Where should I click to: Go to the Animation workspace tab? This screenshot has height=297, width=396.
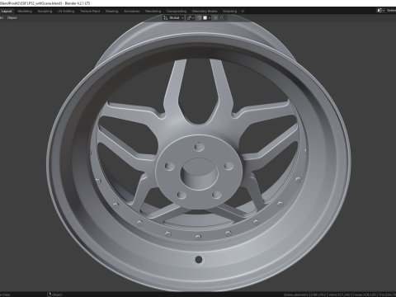click(132, 12)
